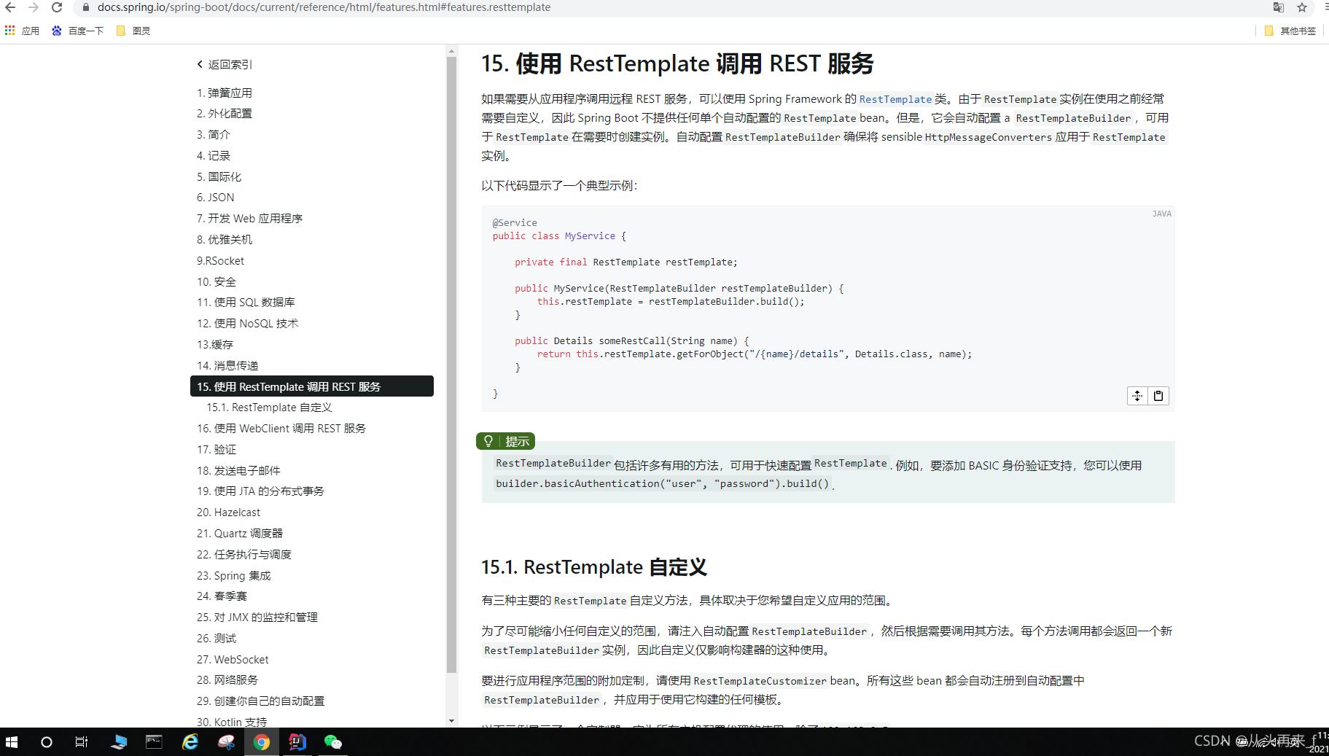Switch to section 16 使用 WebClient 调用 REST 服务

pos(282,428)
